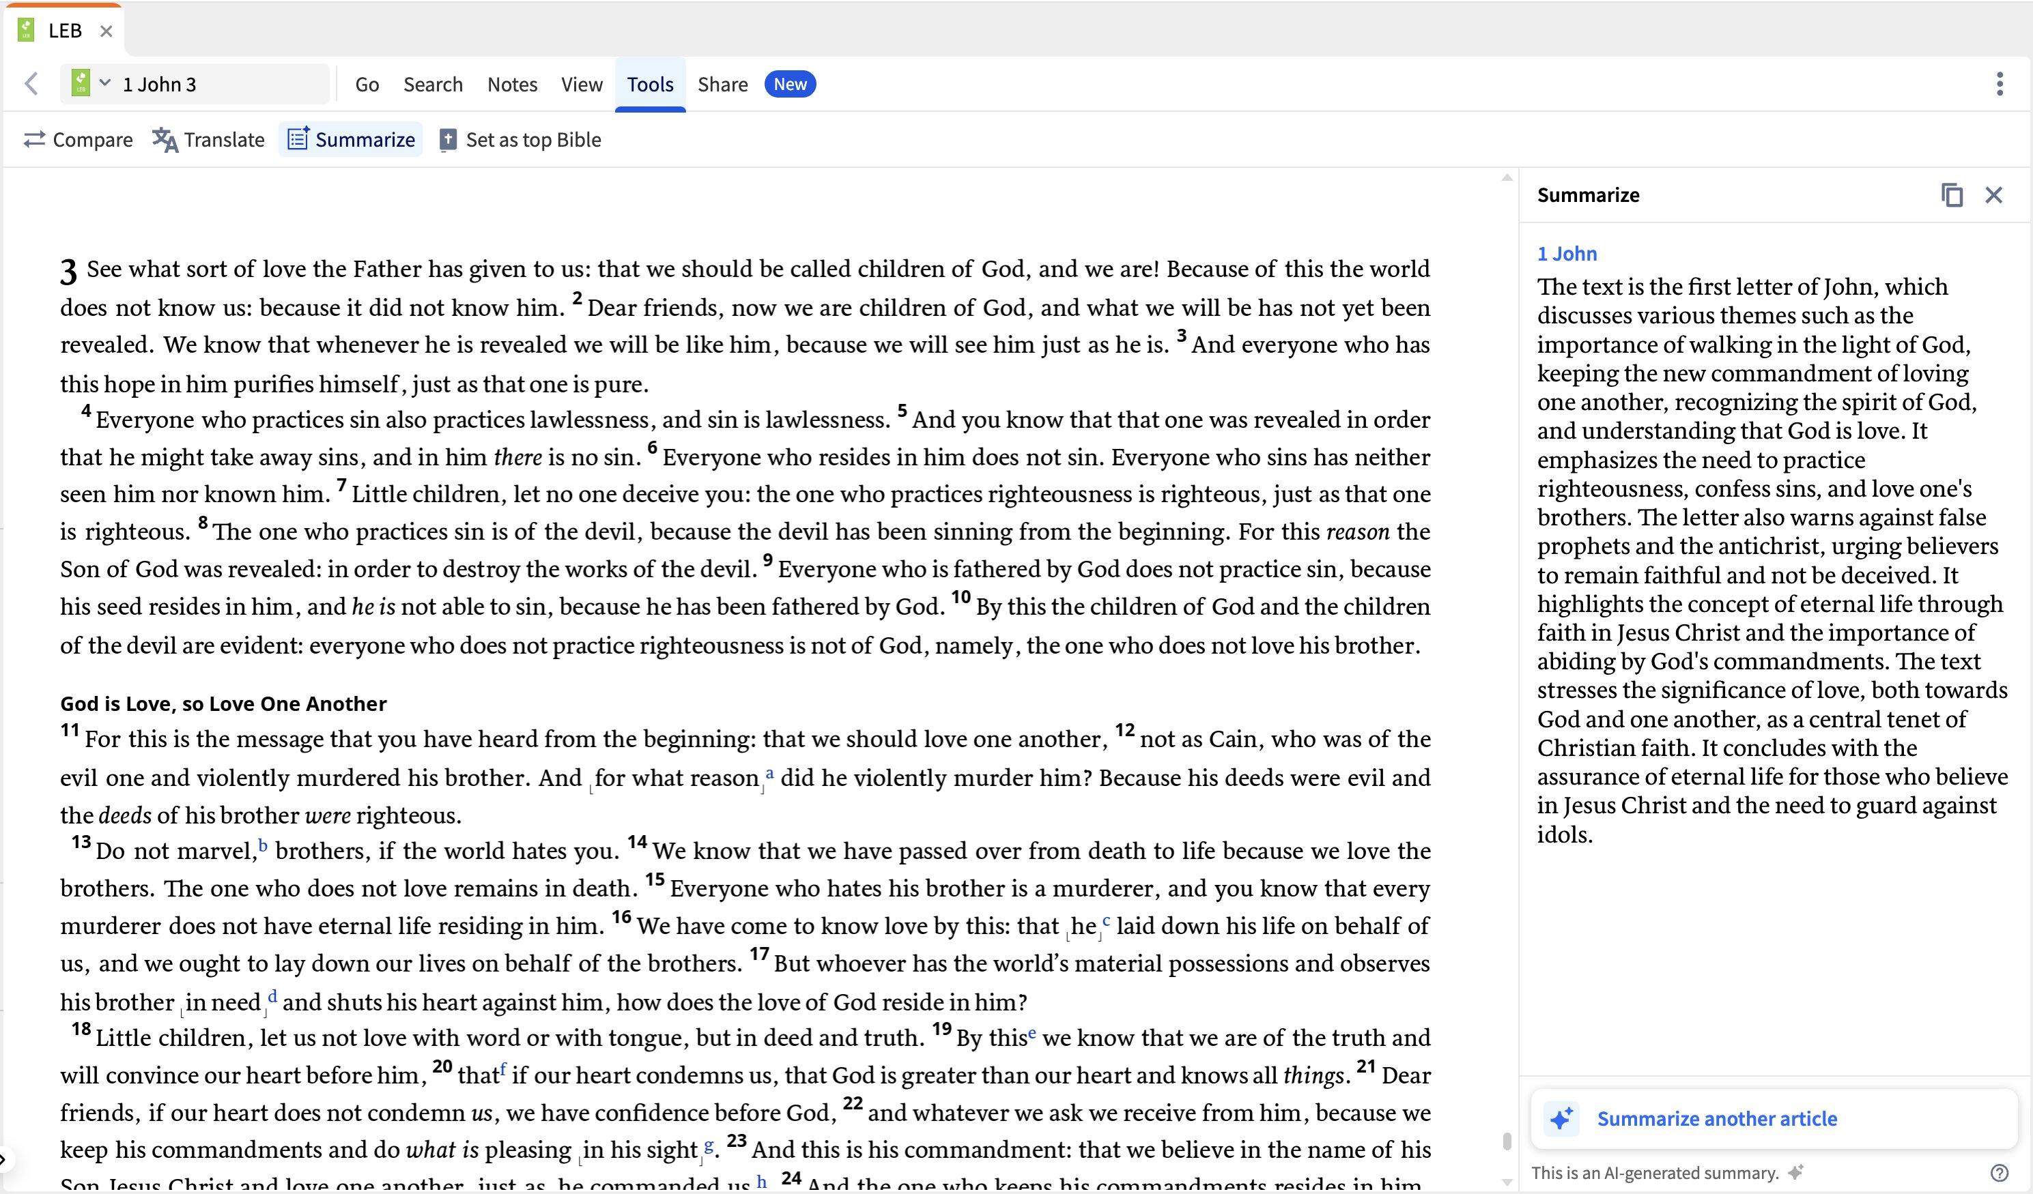The height and width of the screenshot is (1194, 2033).
Task: Toggle the Summarize tool label
Action: 365,139
